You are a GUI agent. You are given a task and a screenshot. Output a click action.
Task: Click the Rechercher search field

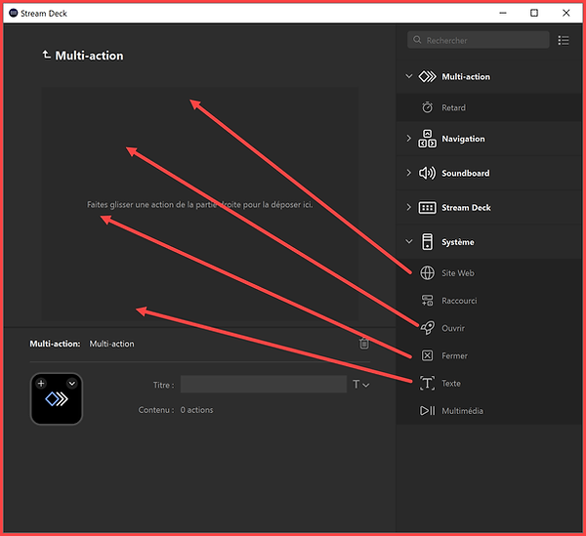[x=478, y=40]
